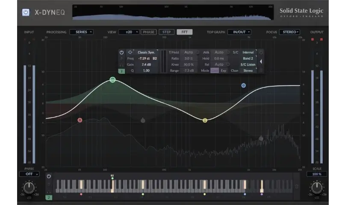This screenshot has width=342, height=205.
Task: Click the trash icon beside the keyboard
Action: (x=297, y=186)
